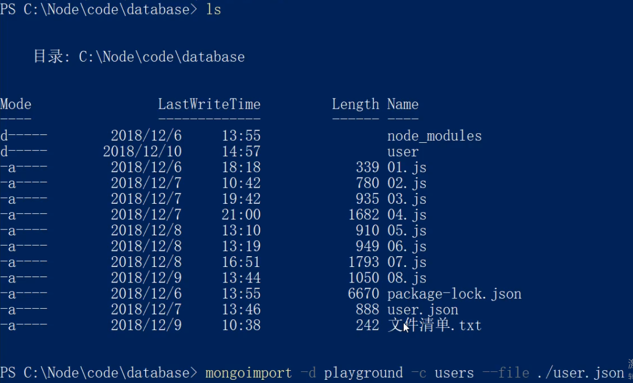Click the user.json entry in the listing
This screenshot has width=633, height=383.
tap(423, 310)
